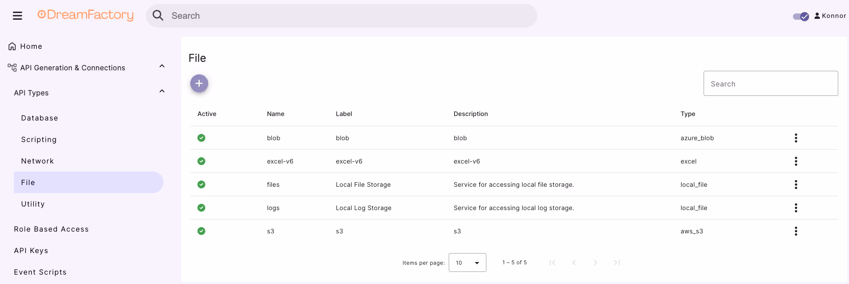Open actions menu for logs row
Screen dimensions: 849x284
coord(796,208)
